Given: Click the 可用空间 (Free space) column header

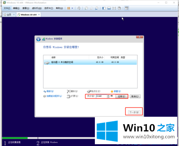Looking at the screenshot, I should [112, 57].
